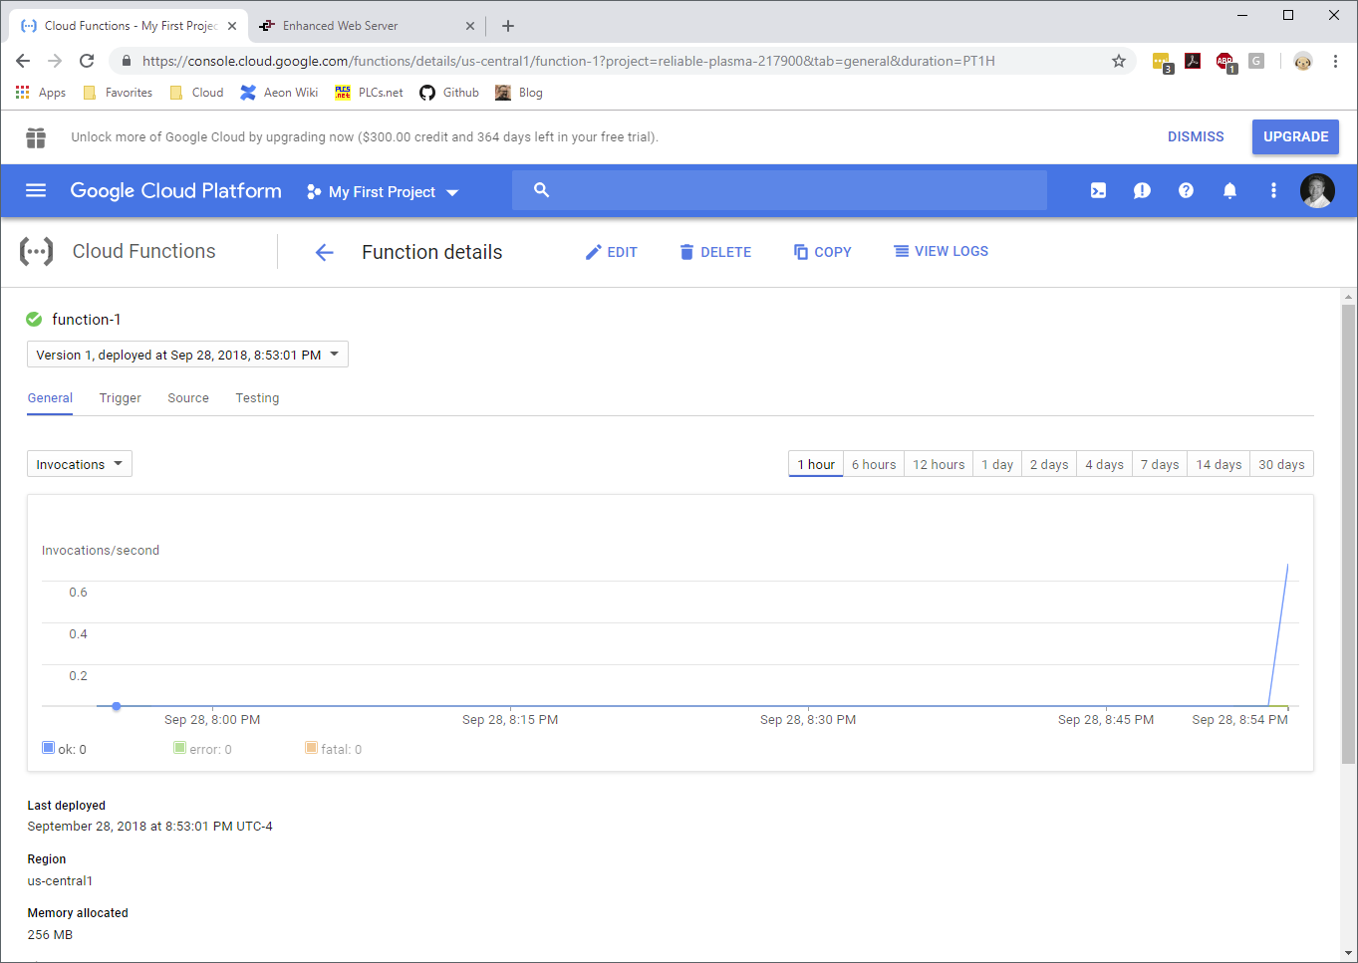Click the EDIT button
The height and width of the screenshot is (963, 1358).
tap(612, 252)
